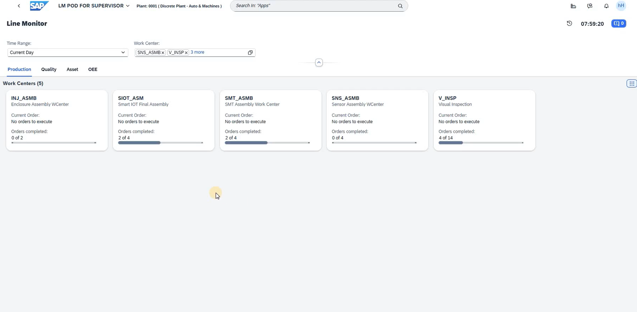Click the refresh history clock icon
The height and width of the screenshot is (312, 637).
point(569,23)
